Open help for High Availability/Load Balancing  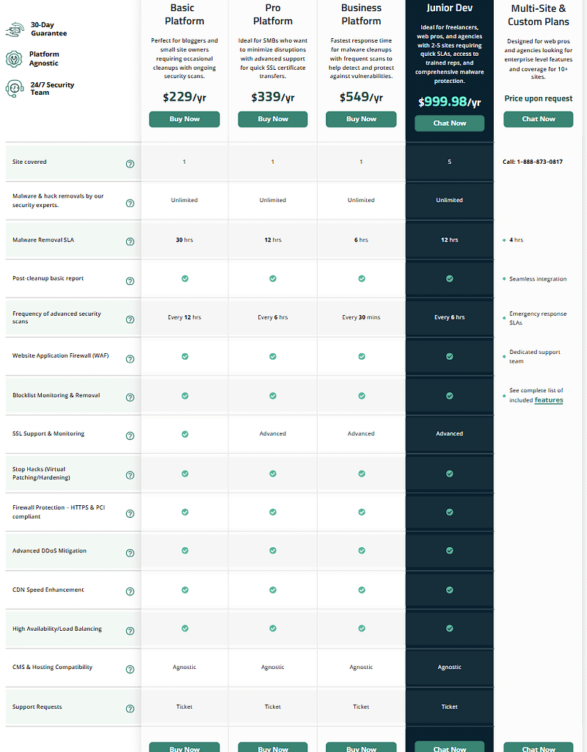click(130, 631)
